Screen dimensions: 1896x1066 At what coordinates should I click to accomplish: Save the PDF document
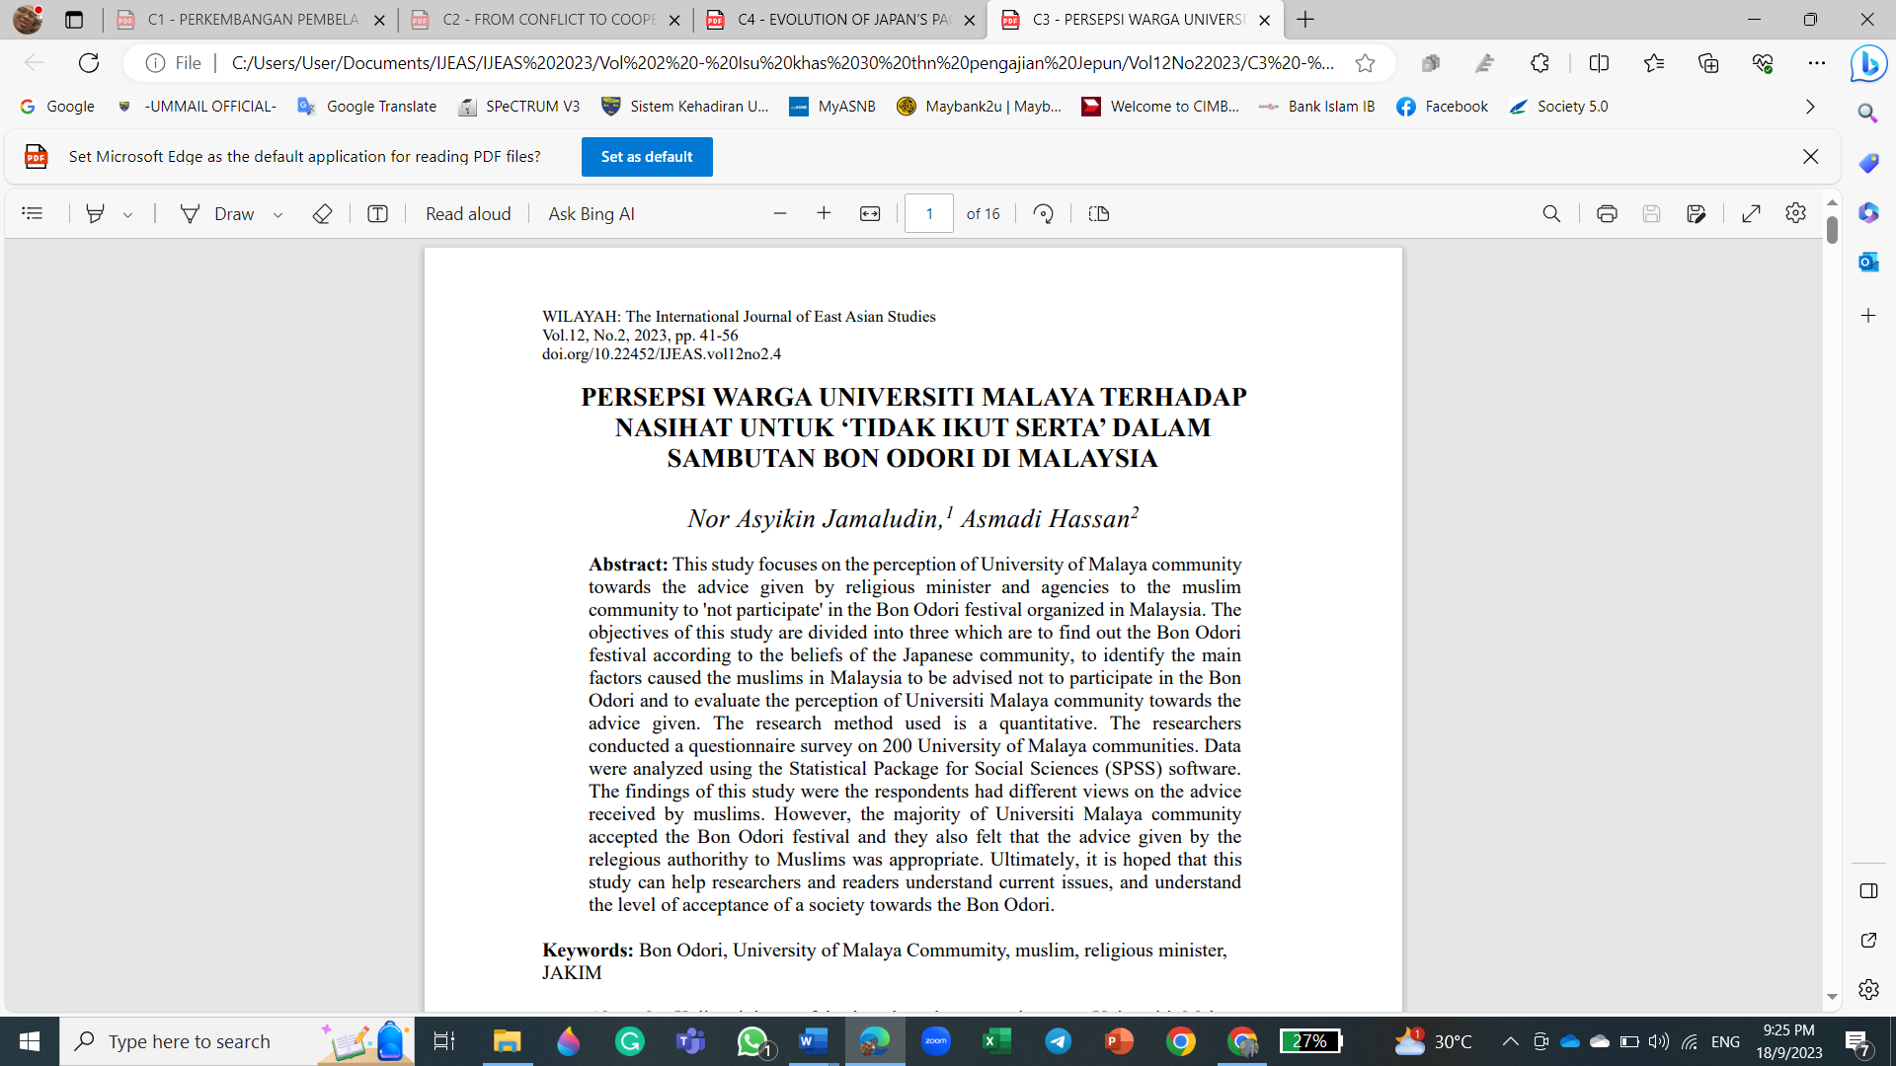tap(1651, 213)
